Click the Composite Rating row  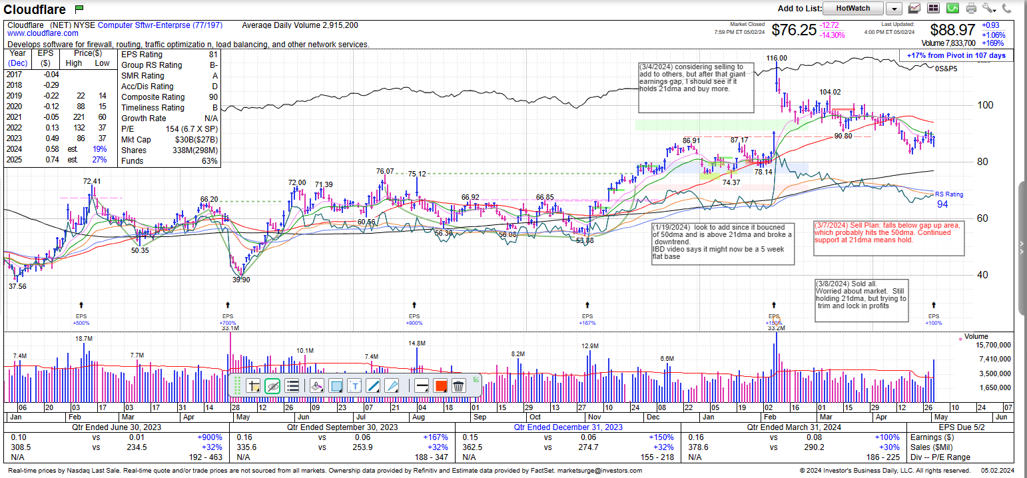tap(169, 97)
